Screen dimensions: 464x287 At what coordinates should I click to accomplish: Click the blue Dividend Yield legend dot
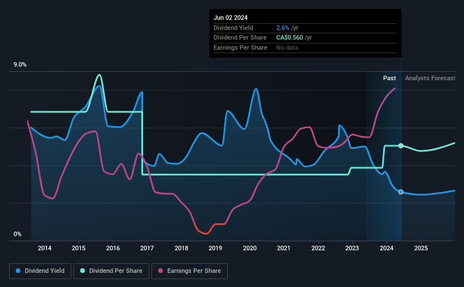[x=18, y=271]
